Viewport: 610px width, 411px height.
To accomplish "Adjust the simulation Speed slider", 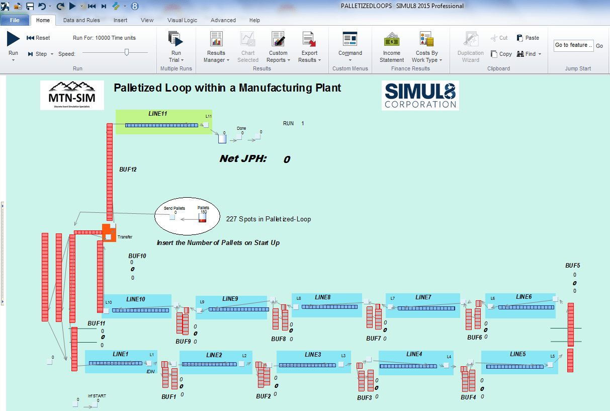I will [127, 51].
